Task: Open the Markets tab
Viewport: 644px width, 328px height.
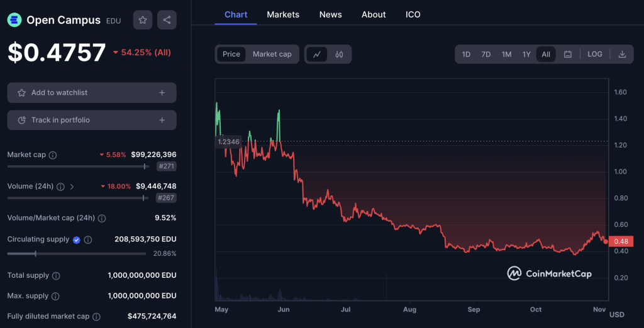Action: tap(283, 15)
